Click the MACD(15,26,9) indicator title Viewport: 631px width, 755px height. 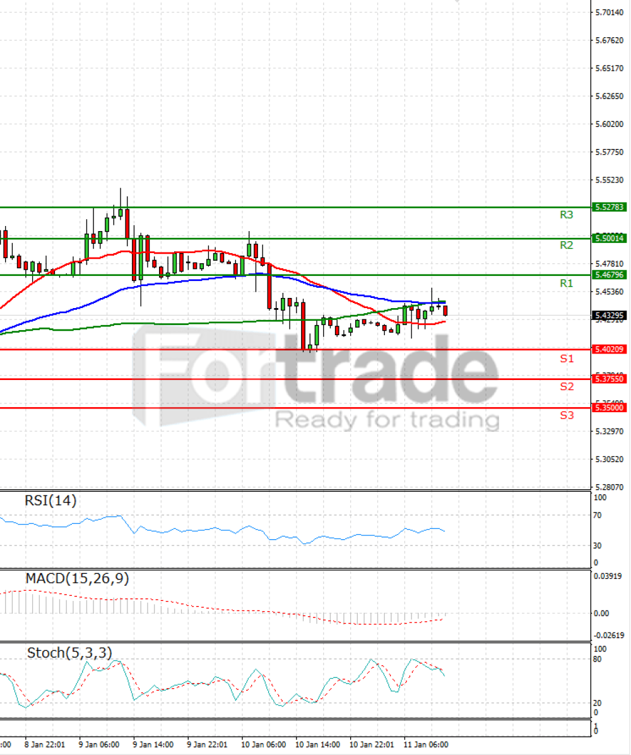coord(77,578)
